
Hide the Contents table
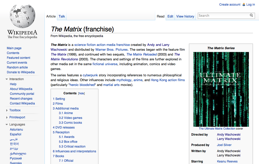point(81,93)
